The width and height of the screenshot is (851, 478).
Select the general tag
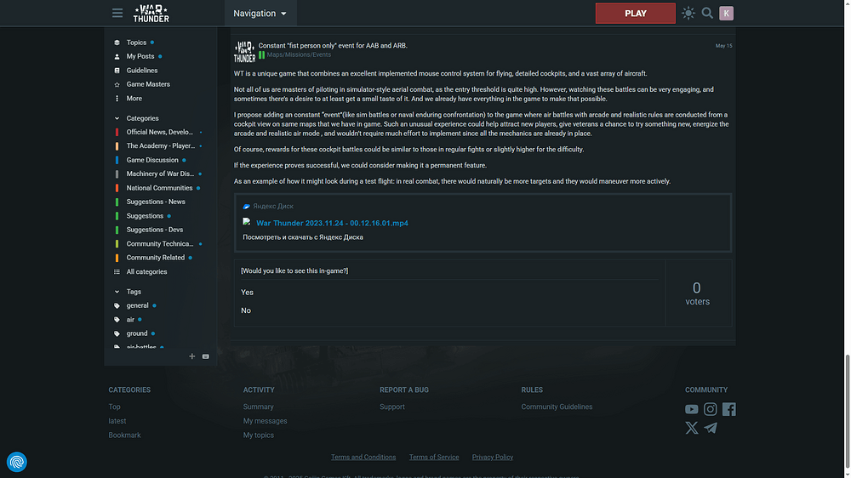click(137, 305)
